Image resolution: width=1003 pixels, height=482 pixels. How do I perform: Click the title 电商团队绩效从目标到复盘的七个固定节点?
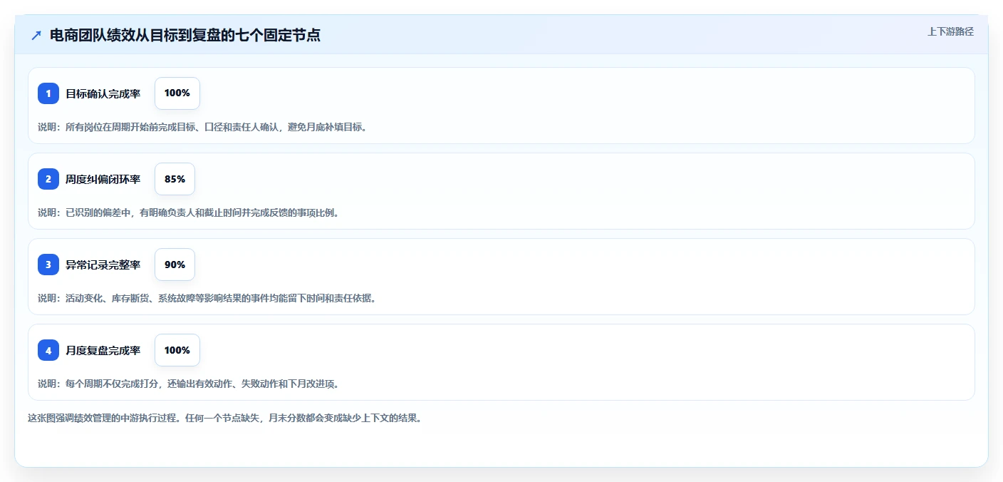(185, 36)
